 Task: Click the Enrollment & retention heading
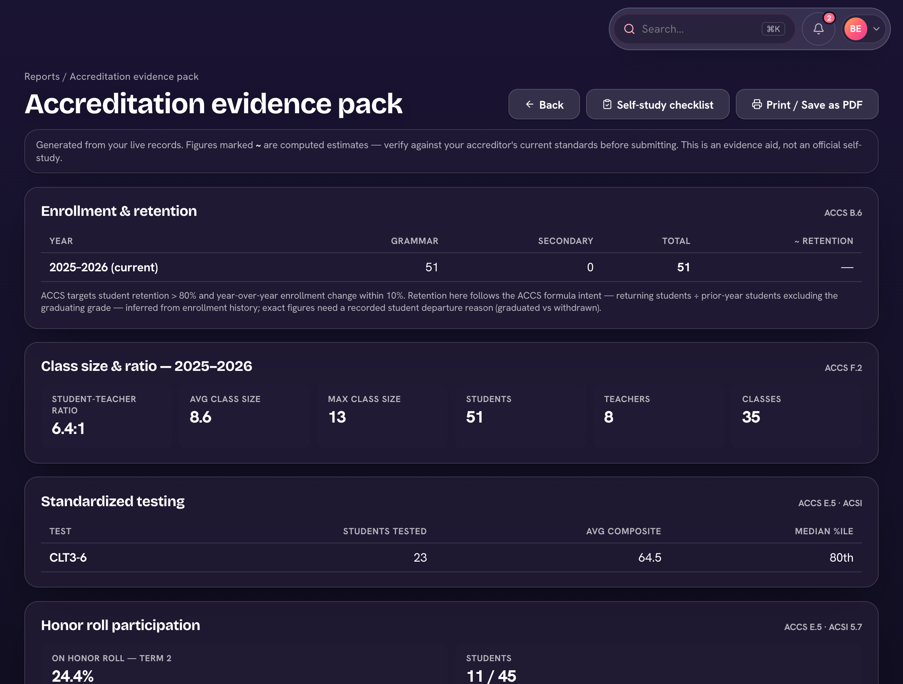pos(119,211)
